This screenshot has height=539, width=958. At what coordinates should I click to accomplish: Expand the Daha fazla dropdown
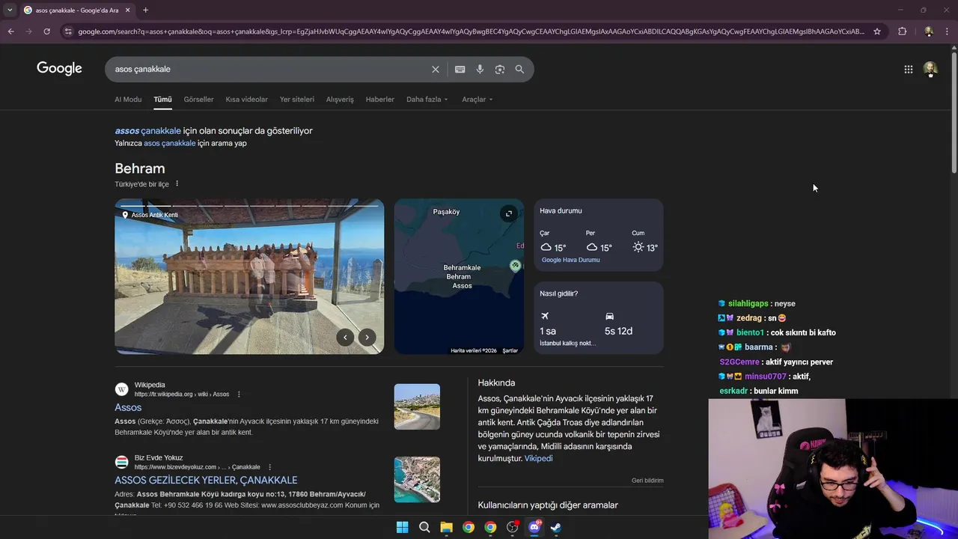[x=427, y=99]
